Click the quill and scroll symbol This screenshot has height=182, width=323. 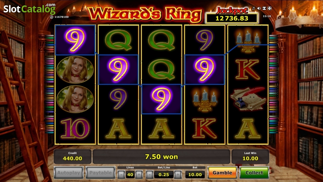[248, 99]
